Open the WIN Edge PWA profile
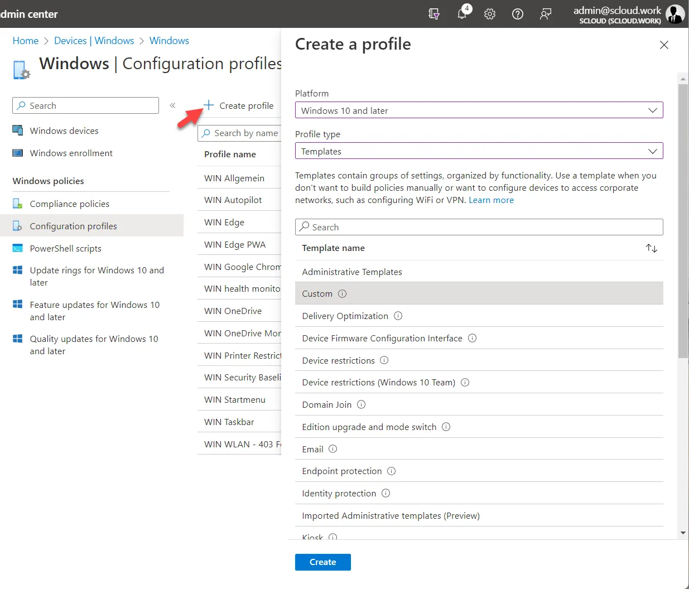The height and width of the screenshot is (589, 689). [x=235, y=244]
